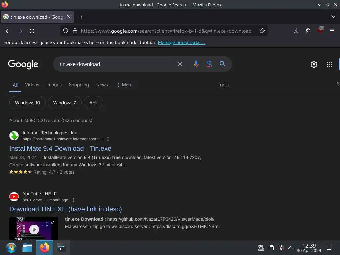Open the file manager from taskbar
The width and height of the screenshot is (340, 255).
27,248
